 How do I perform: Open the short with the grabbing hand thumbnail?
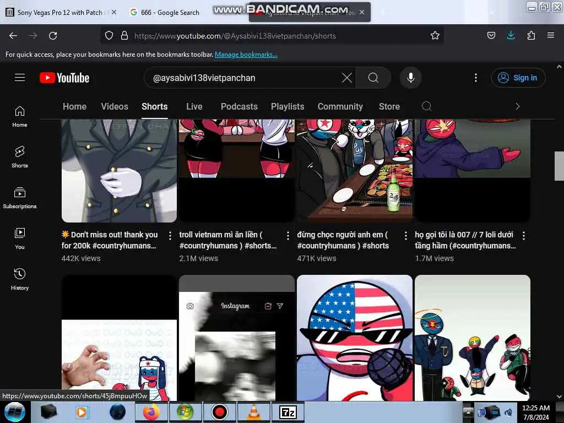coord(119,338)
